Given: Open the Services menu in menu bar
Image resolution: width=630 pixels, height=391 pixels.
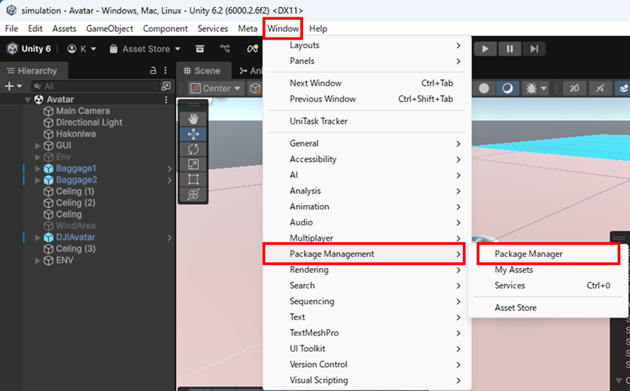Looking at the screenshot, I should click(x=212, y=29).
